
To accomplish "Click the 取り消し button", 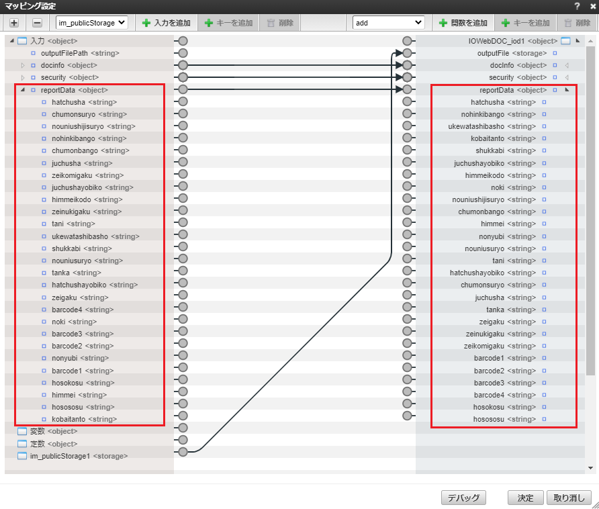I will [x=569, y=498].
